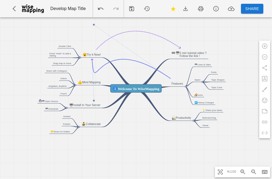Open the link icon beside 'Open Source'
This screenshot has width=272, height=179.
click(43, 101)
